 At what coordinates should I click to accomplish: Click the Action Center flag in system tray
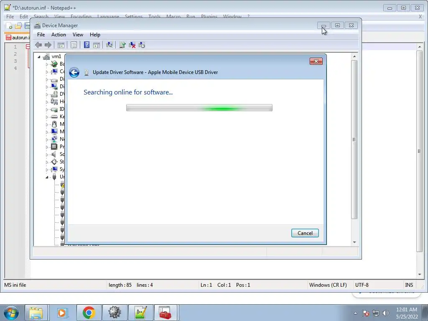pos(366,313)
